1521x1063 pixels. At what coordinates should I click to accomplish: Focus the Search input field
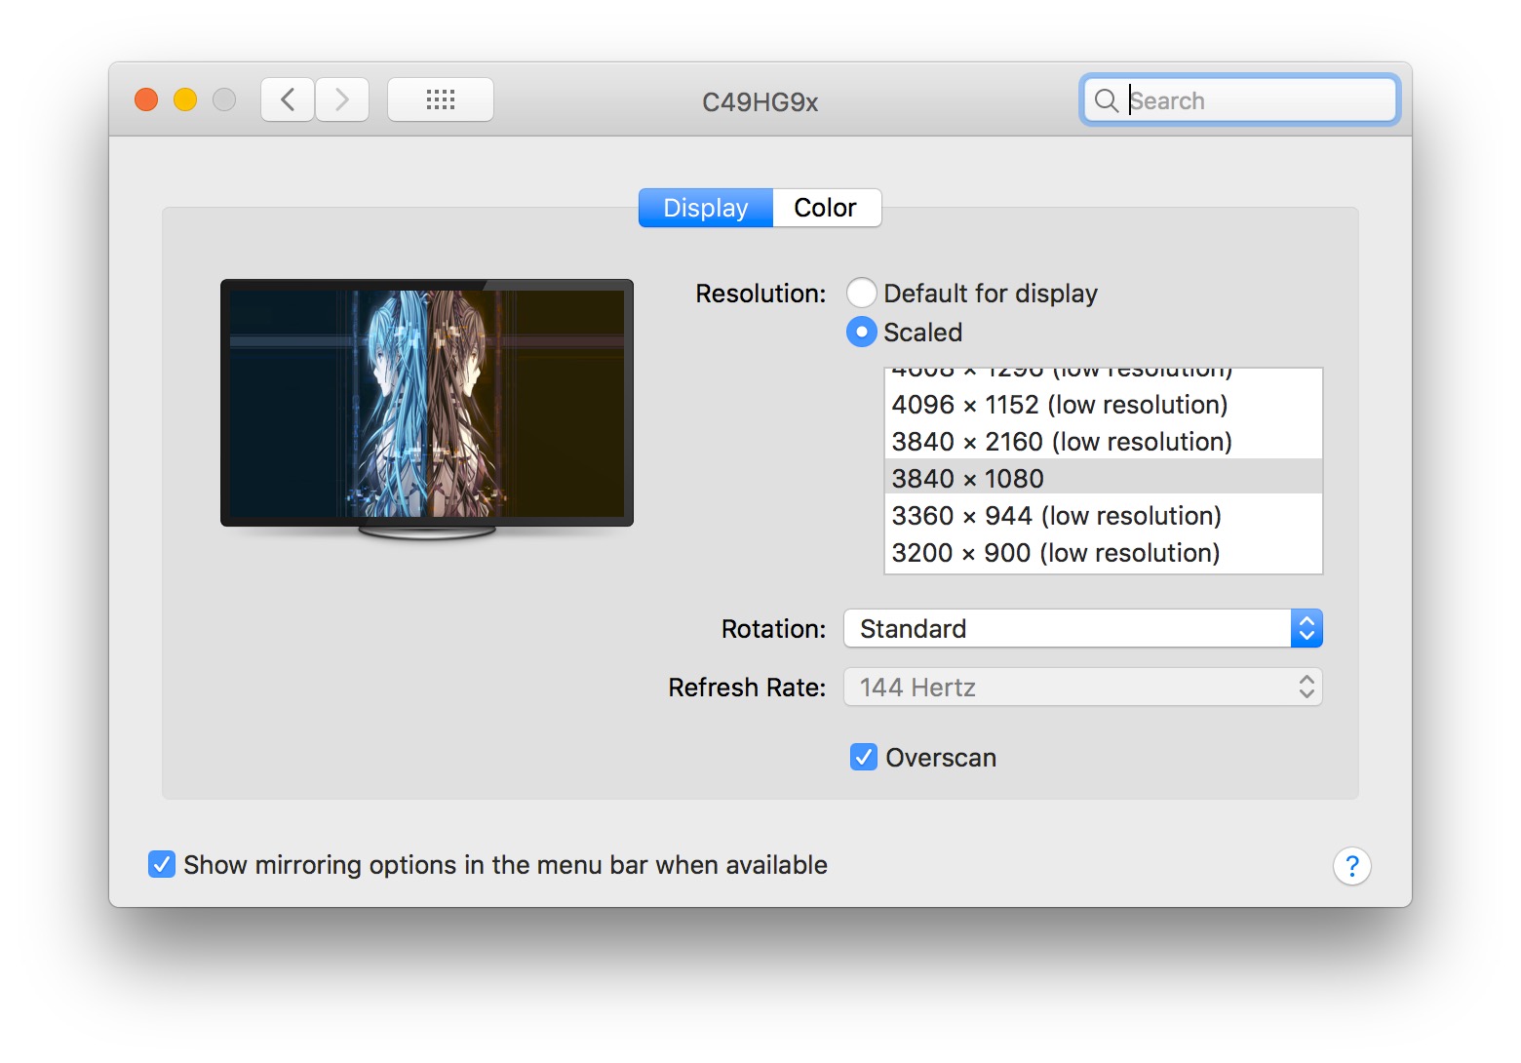[x=1240, y=100]
